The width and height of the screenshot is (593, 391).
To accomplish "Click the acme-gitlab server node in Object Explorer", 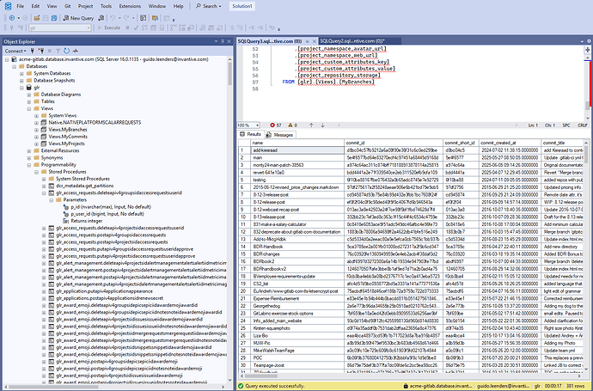I will (113, 59).
